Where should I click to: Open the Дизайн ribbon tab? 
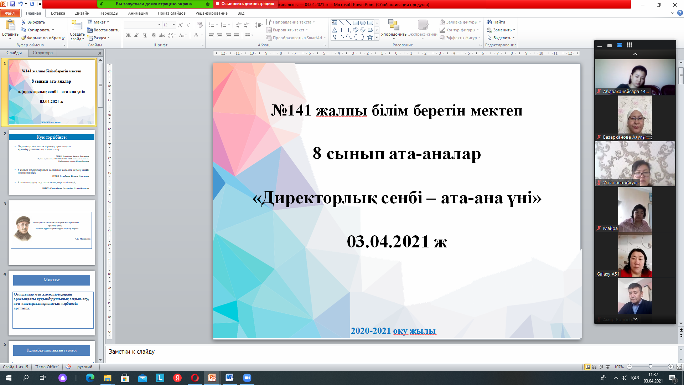tap(82, 13)
